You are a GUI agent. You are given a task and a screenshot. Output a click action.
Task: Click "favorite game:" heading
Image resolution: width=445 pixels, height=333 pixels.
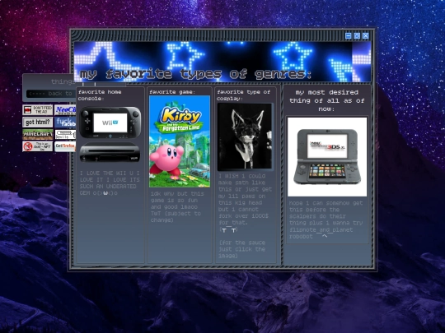(172, 92)
